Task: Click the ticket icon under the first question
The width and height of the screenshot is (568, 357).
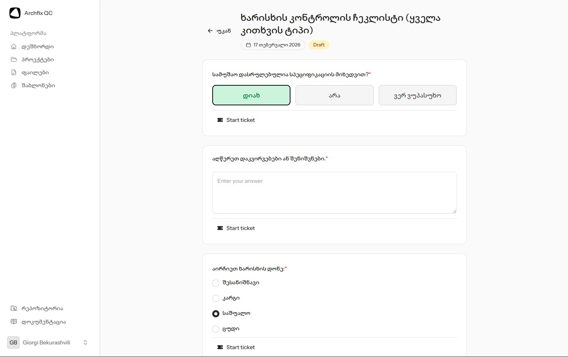Action: tap(220, 120)
